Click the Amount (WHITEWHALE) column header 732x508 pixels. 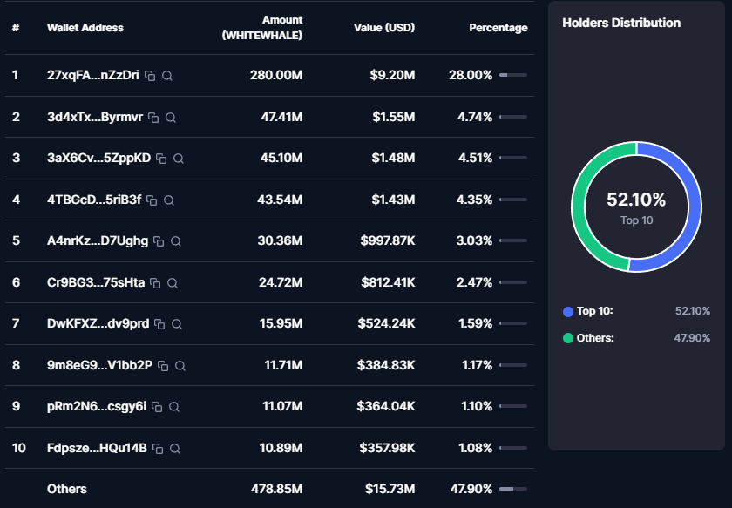coord(262,28)
